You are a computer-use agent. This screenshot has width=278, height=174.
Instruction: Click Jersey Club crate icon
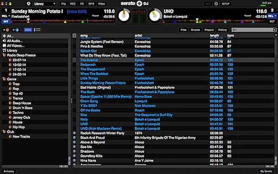pyautogui.click(x=10, y=117)
